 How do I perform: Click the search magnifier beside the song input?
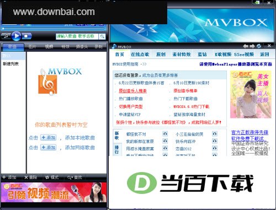click(x=102, y=36)
